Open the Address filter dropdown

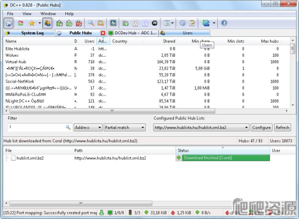88,127
